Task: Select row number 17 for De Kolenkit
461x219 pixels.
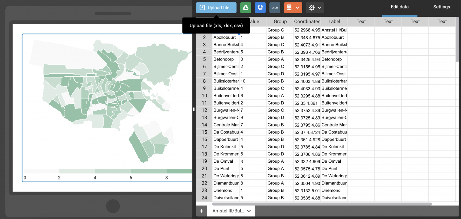Action: [204, 146]
